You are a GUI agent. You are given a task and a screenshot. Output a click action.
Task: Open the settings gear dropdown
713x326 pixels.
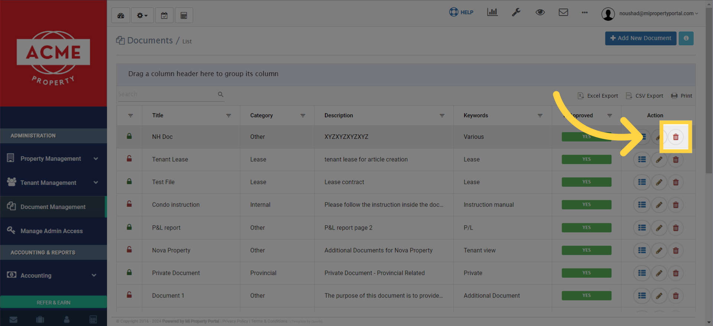(x=142, y=16)
